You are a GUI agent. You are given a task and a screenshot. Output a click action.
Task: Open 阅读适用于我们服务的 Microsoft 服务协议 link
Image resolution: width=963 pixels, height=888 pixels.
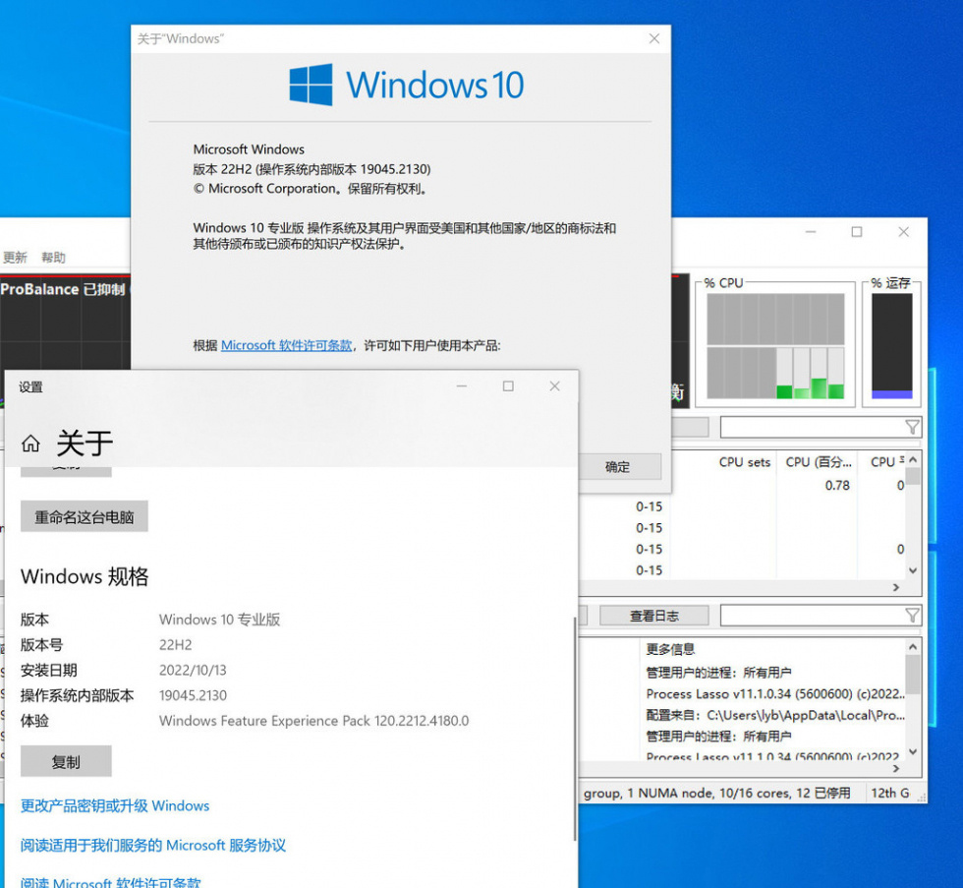click(153, 846)
